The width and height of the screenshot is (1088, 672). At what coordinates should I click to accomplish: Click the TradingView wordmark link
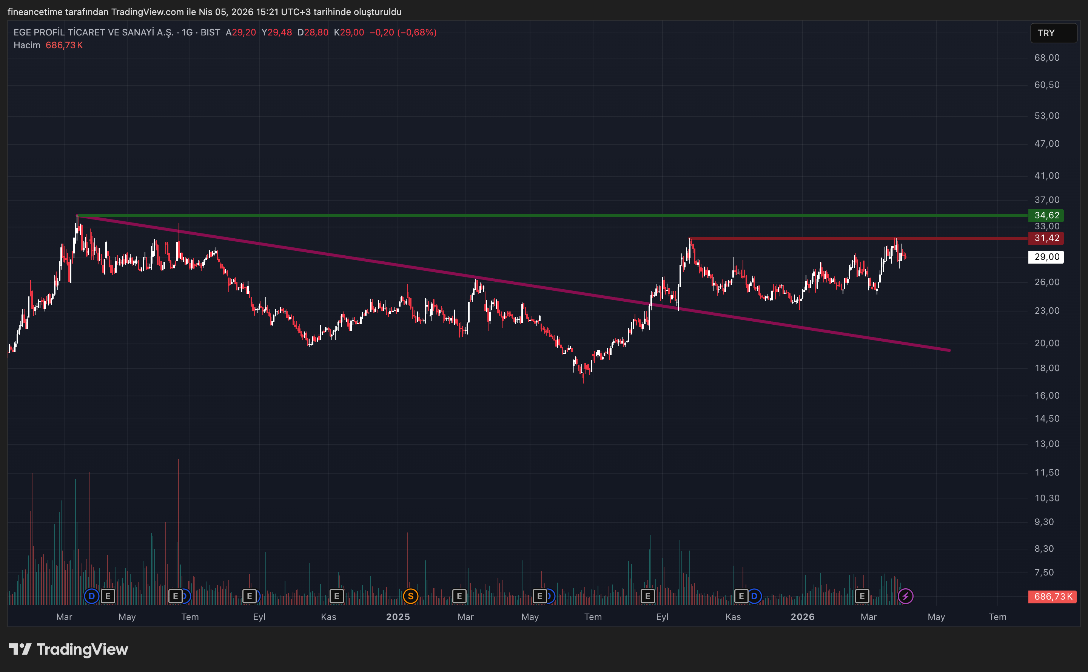tap(82, 649)
